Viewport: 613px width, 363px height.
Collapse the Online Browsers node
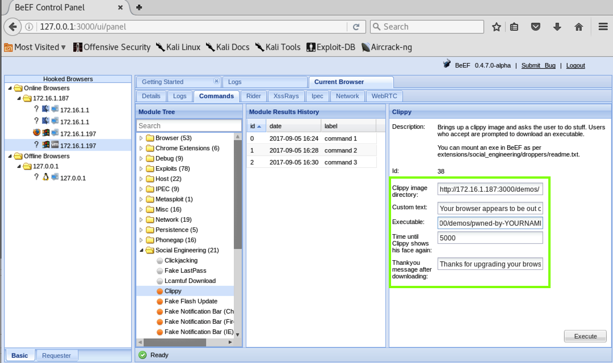click(x=10, y=88)
